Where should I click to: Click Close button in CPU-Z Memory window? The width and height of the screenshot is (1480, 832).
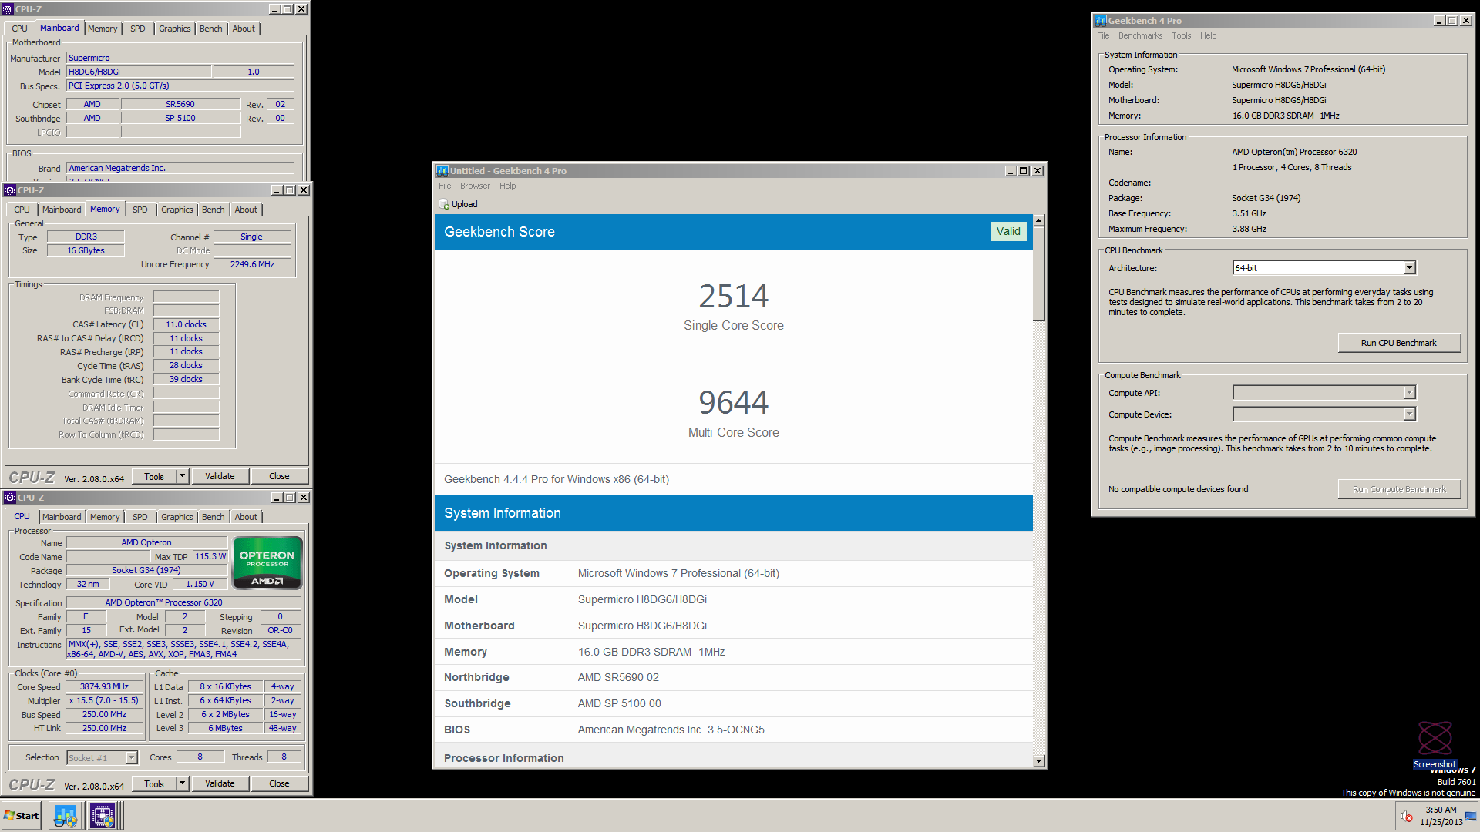click(x=279, y=476)
